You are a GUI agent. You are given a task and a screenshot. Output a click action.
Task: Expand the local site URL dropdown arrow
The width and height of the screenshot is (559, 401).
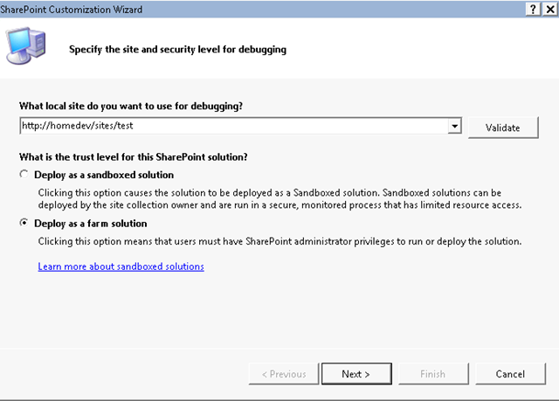(454, 126)
